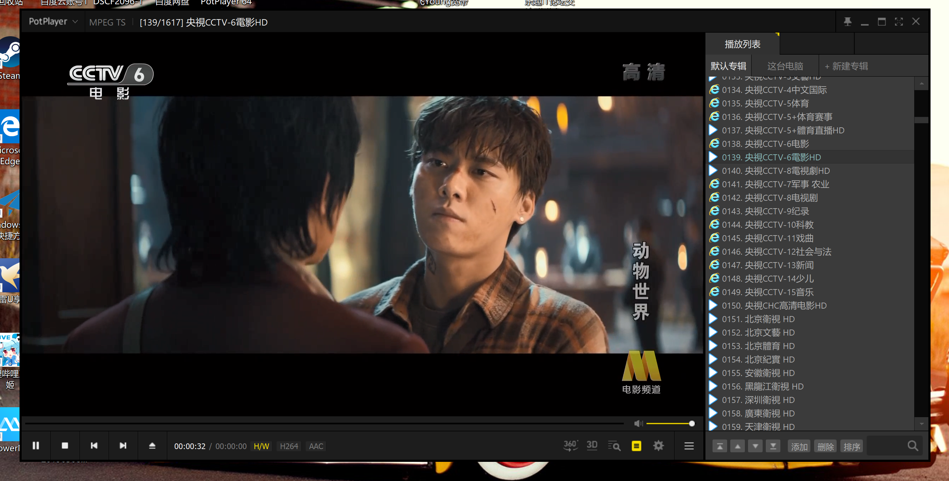The width and height of the screenshot is (949, 481).
Task: Adjust the volume slider
Action: click(x=670, y=424)
